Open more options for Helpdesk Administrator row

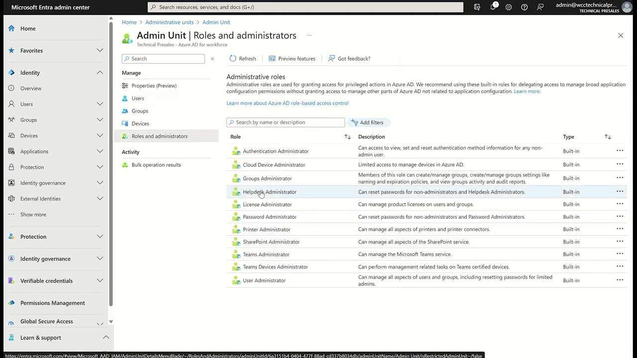[x=620, y=191]
